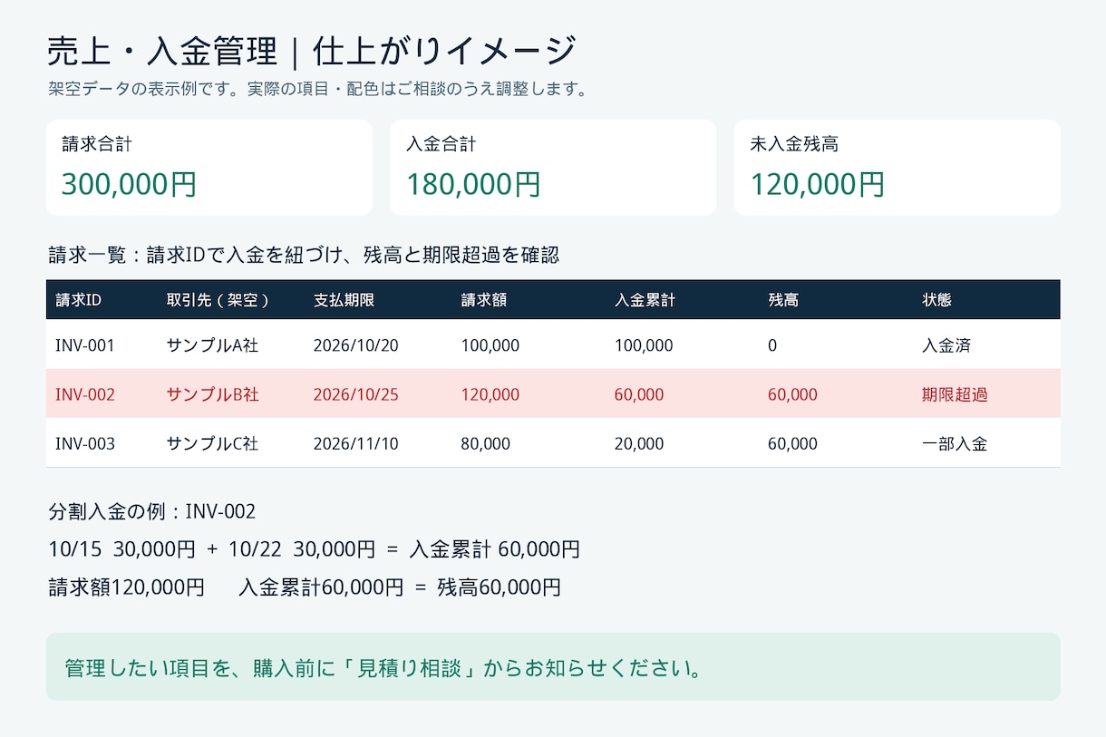Click the 期限超過 status cell

click(955, 394)
